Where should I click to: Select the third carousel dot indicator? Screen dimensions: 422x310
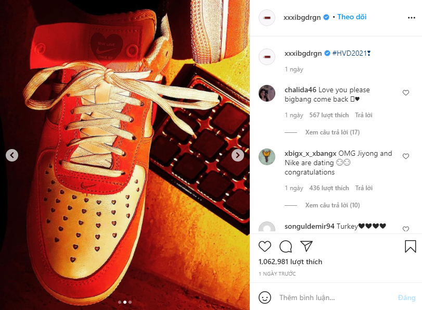[130, 302]
